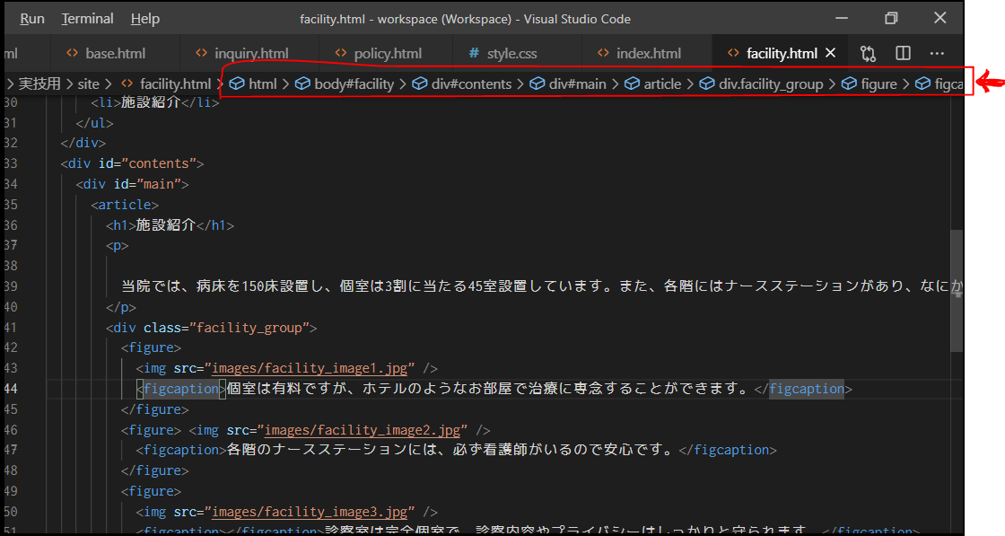Click the </ul> closing tag line
Screen dimensions: 1005x536
94,122
